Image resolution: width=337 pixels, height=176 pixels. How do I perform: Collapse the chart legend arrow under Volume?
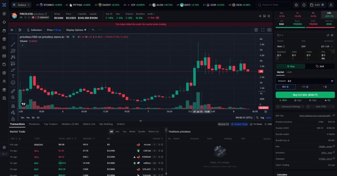[x=22, y=45]
